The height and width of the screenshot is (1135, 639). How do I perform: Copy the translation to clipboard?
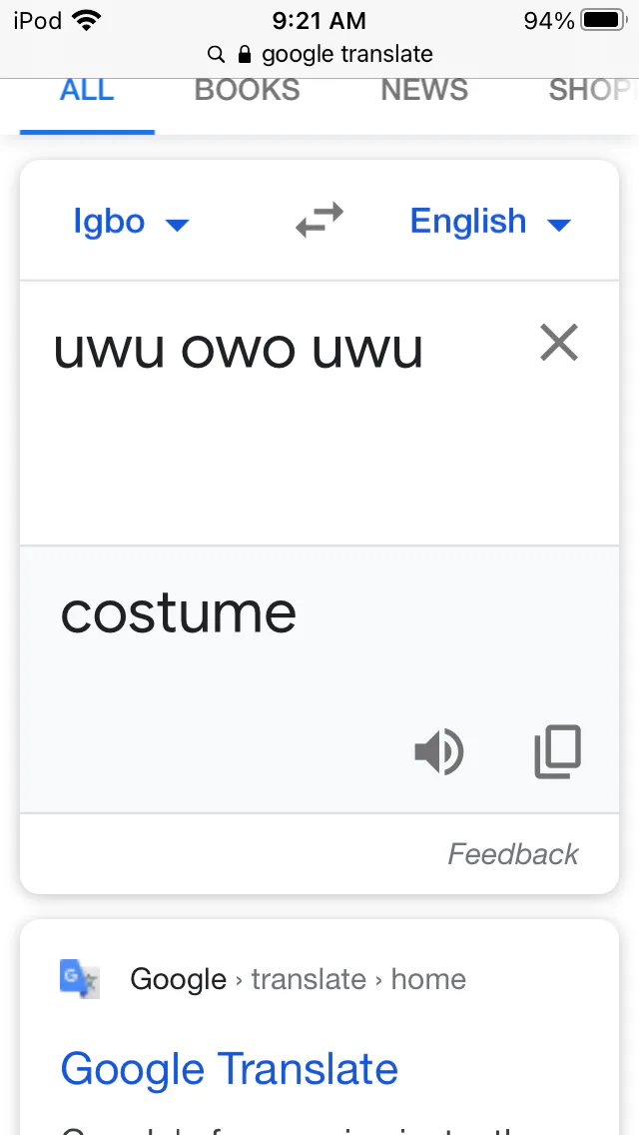558,752
